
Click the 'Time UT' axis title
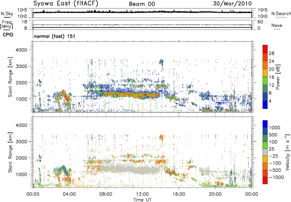(x=142, y=200)
